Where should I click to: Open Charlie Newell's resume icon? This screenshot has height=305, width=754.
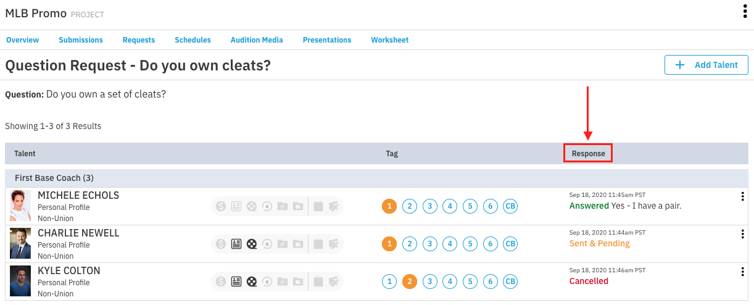tap(236, 244)
